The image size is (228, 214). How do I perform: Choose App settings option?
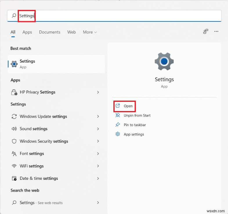click(134, 134)
